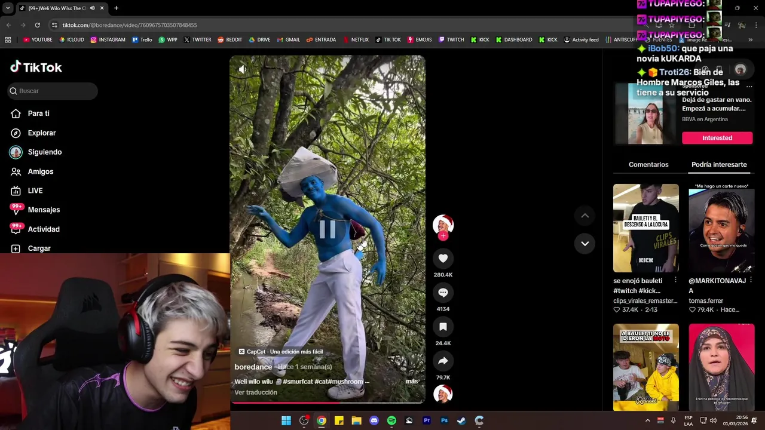This screenshot has height=430, width=765.
Task: Open Chrome apps grid in bookmarks bar
Action: (8, 40)
